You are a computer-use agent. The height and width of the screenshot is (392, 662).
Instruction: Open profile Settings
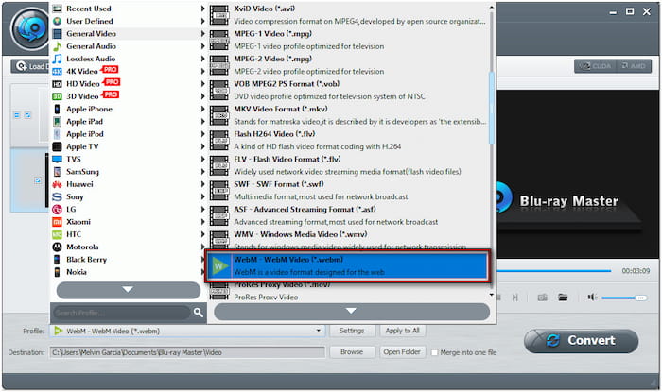[352, 331]
